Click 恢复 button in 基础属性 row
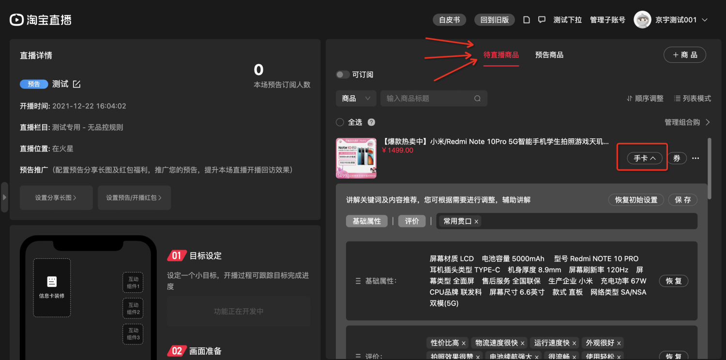The width and height of the screenshot is (726, 360). point(674,281)
